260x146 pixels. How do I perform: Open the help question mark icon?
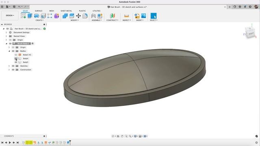pyautogui.click(x=250, y=7)
